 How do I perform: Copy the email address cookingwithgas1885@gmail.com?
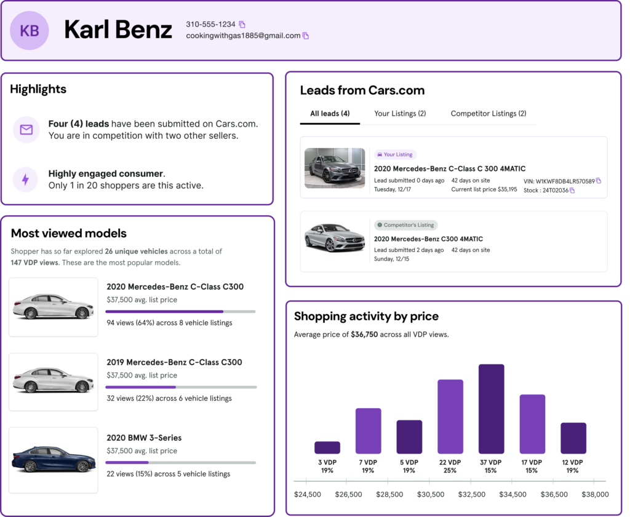pyautogui.click(x=306, y=36)
